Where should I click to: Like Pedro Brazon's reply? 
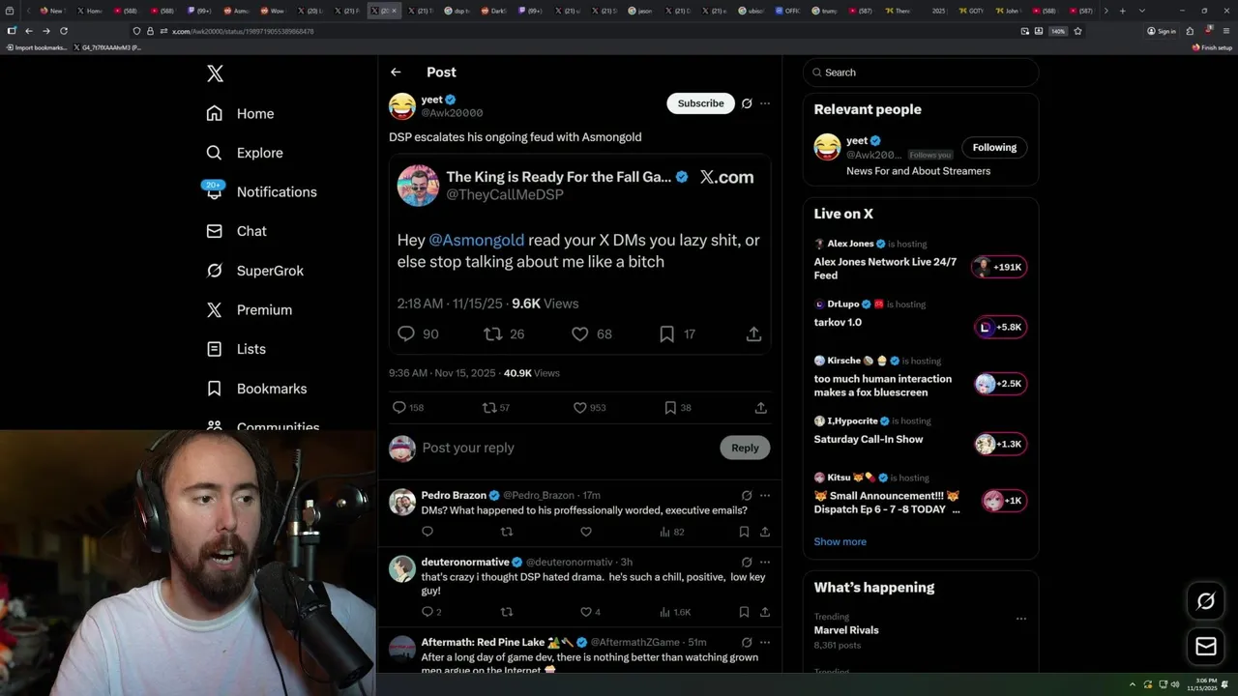point(585,532)
